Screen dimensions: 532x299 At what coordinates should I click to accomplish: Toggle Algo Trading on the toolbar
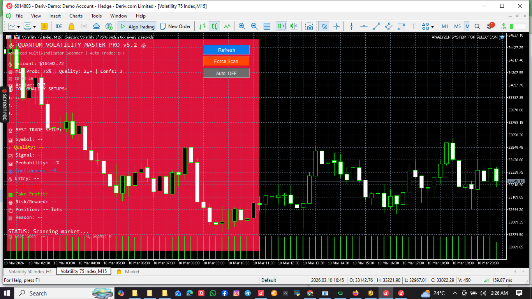tap(137, 26)
